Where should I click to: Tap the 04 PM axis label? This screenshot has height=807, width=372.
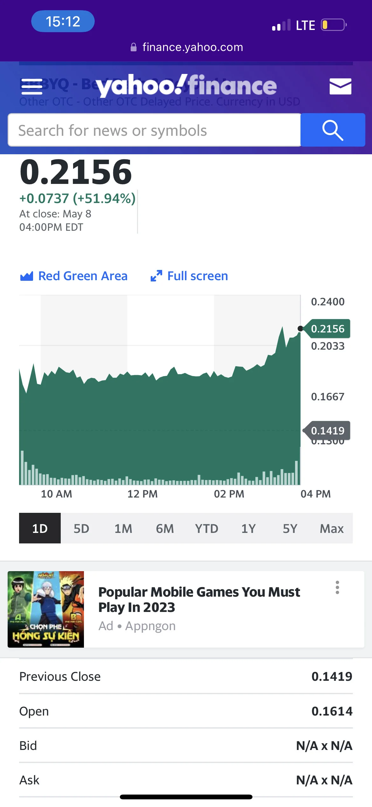316,494
